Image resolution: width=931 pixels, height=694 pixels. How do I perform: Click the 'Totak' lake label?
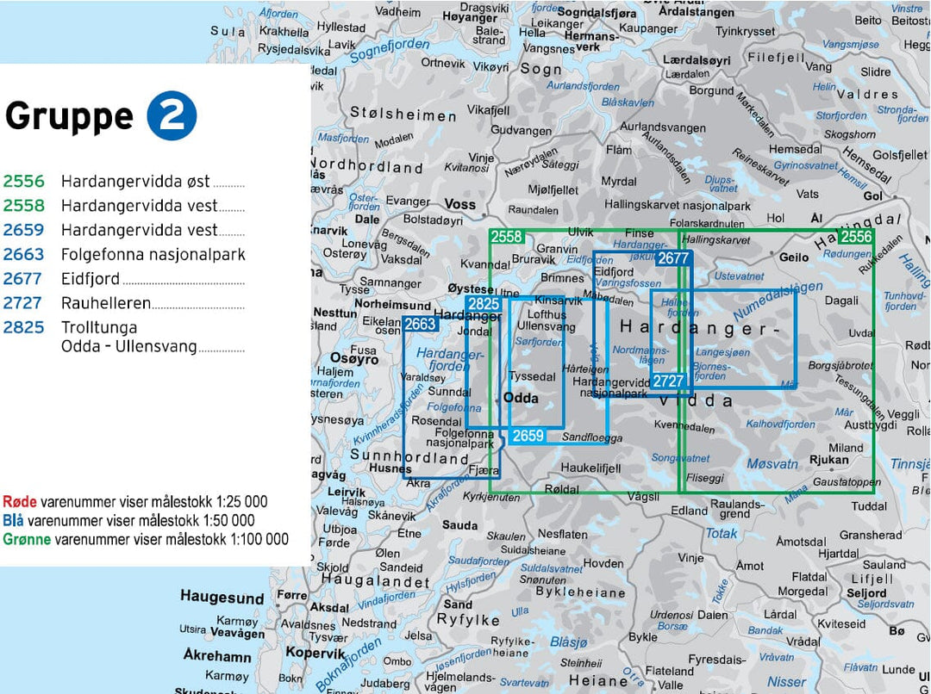coord(721,533)
